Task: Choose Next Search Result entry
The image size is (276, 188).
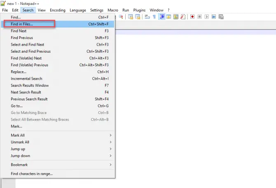Action: point(58,92)
